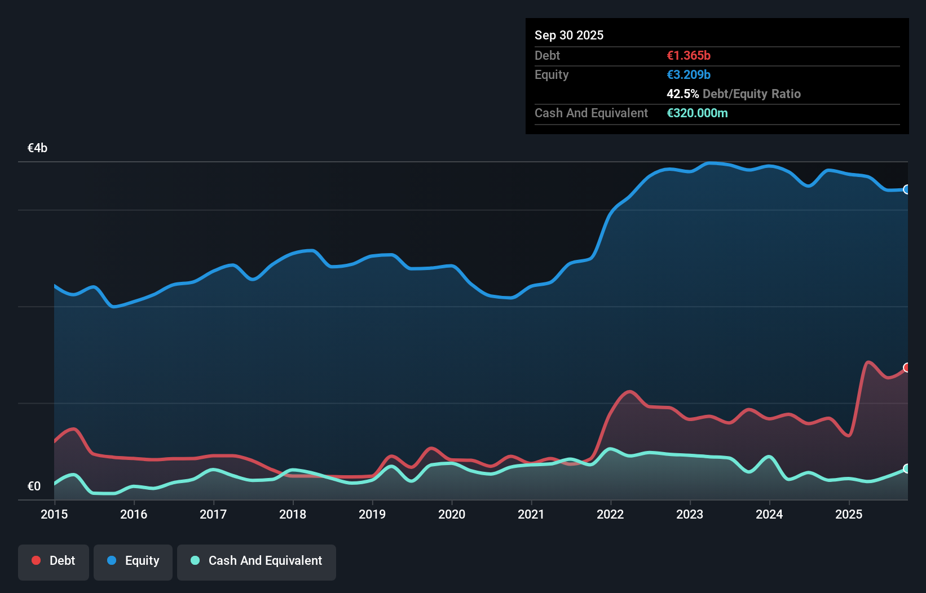Toggle the Equity series visibility
The height and width of the screenshot is (593, 926).
[x=133, y=561]
